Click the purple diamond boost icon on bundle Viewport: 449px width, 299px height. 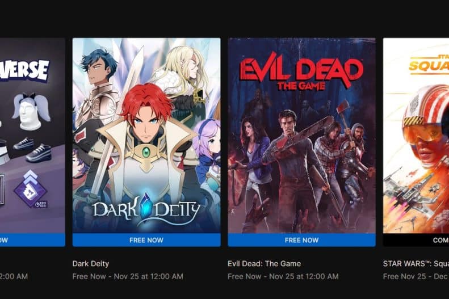point(31,189)
